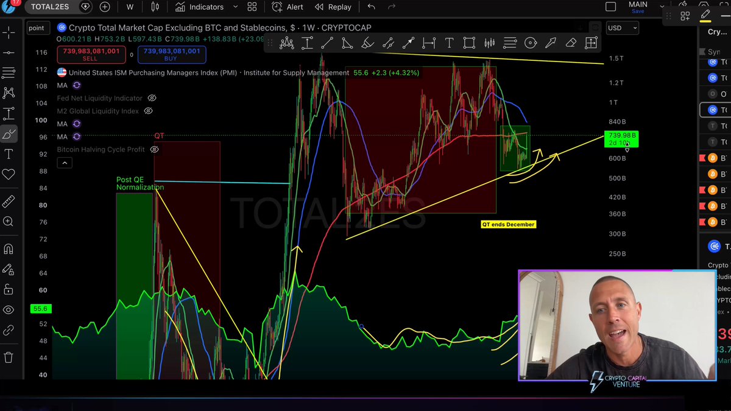Click the last MA indicator refresh icon

[x=77, y=136]
